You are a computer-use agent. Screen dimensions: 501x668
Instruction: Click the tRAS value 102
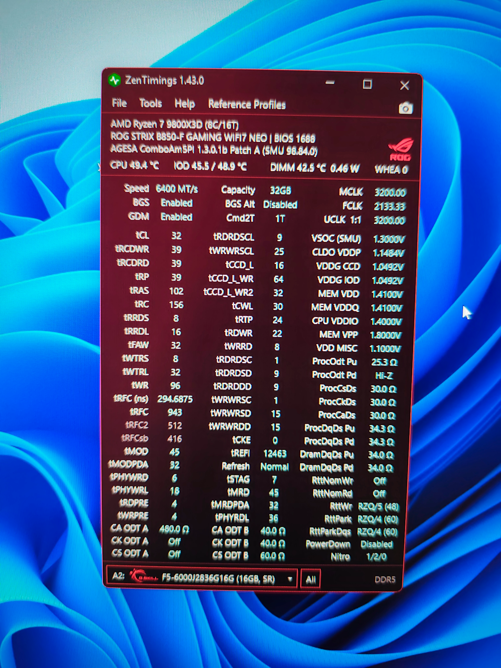[176, 291]
